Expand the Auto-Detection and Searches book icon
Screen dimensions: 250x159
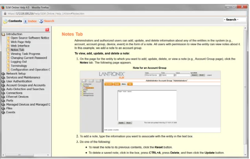[x=4, y=89]
